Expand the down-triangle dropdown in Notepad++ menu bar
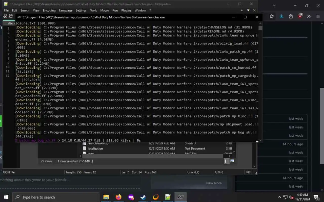The width and height of the screenshot is (324, 202). point(248,10)
